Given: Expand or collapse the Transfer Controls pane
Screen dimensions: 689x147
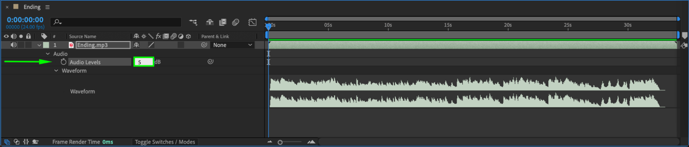Looking at the screenshot, I should (17, 142).
